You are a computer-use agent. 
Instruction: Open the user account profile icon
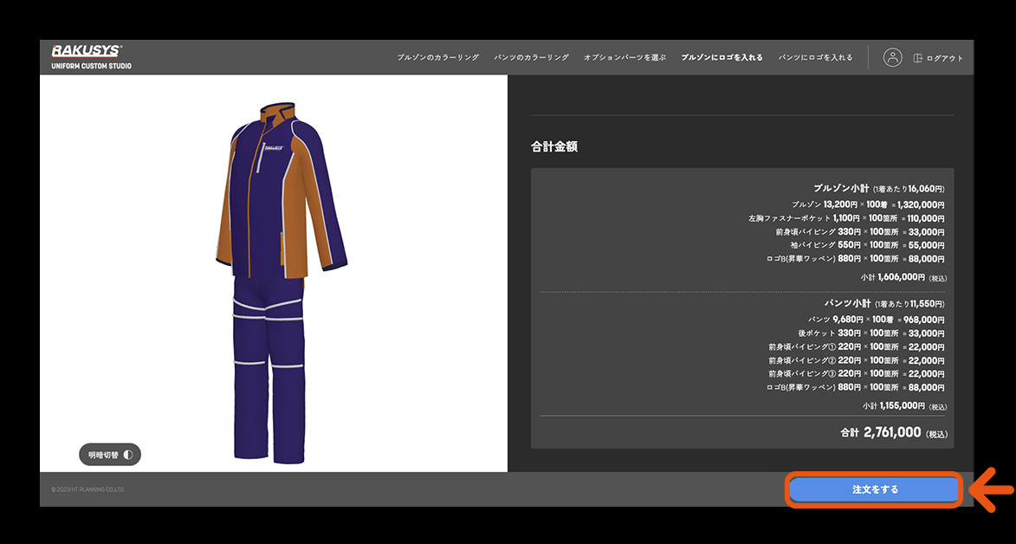(892, 57)
